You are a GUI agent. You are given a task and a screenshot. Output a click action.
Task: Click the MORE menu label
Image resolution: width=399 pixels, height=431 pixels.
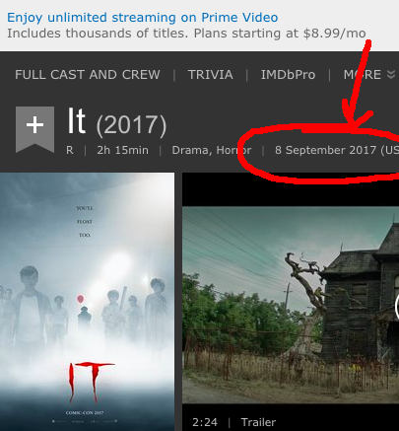tap(363, 75)
